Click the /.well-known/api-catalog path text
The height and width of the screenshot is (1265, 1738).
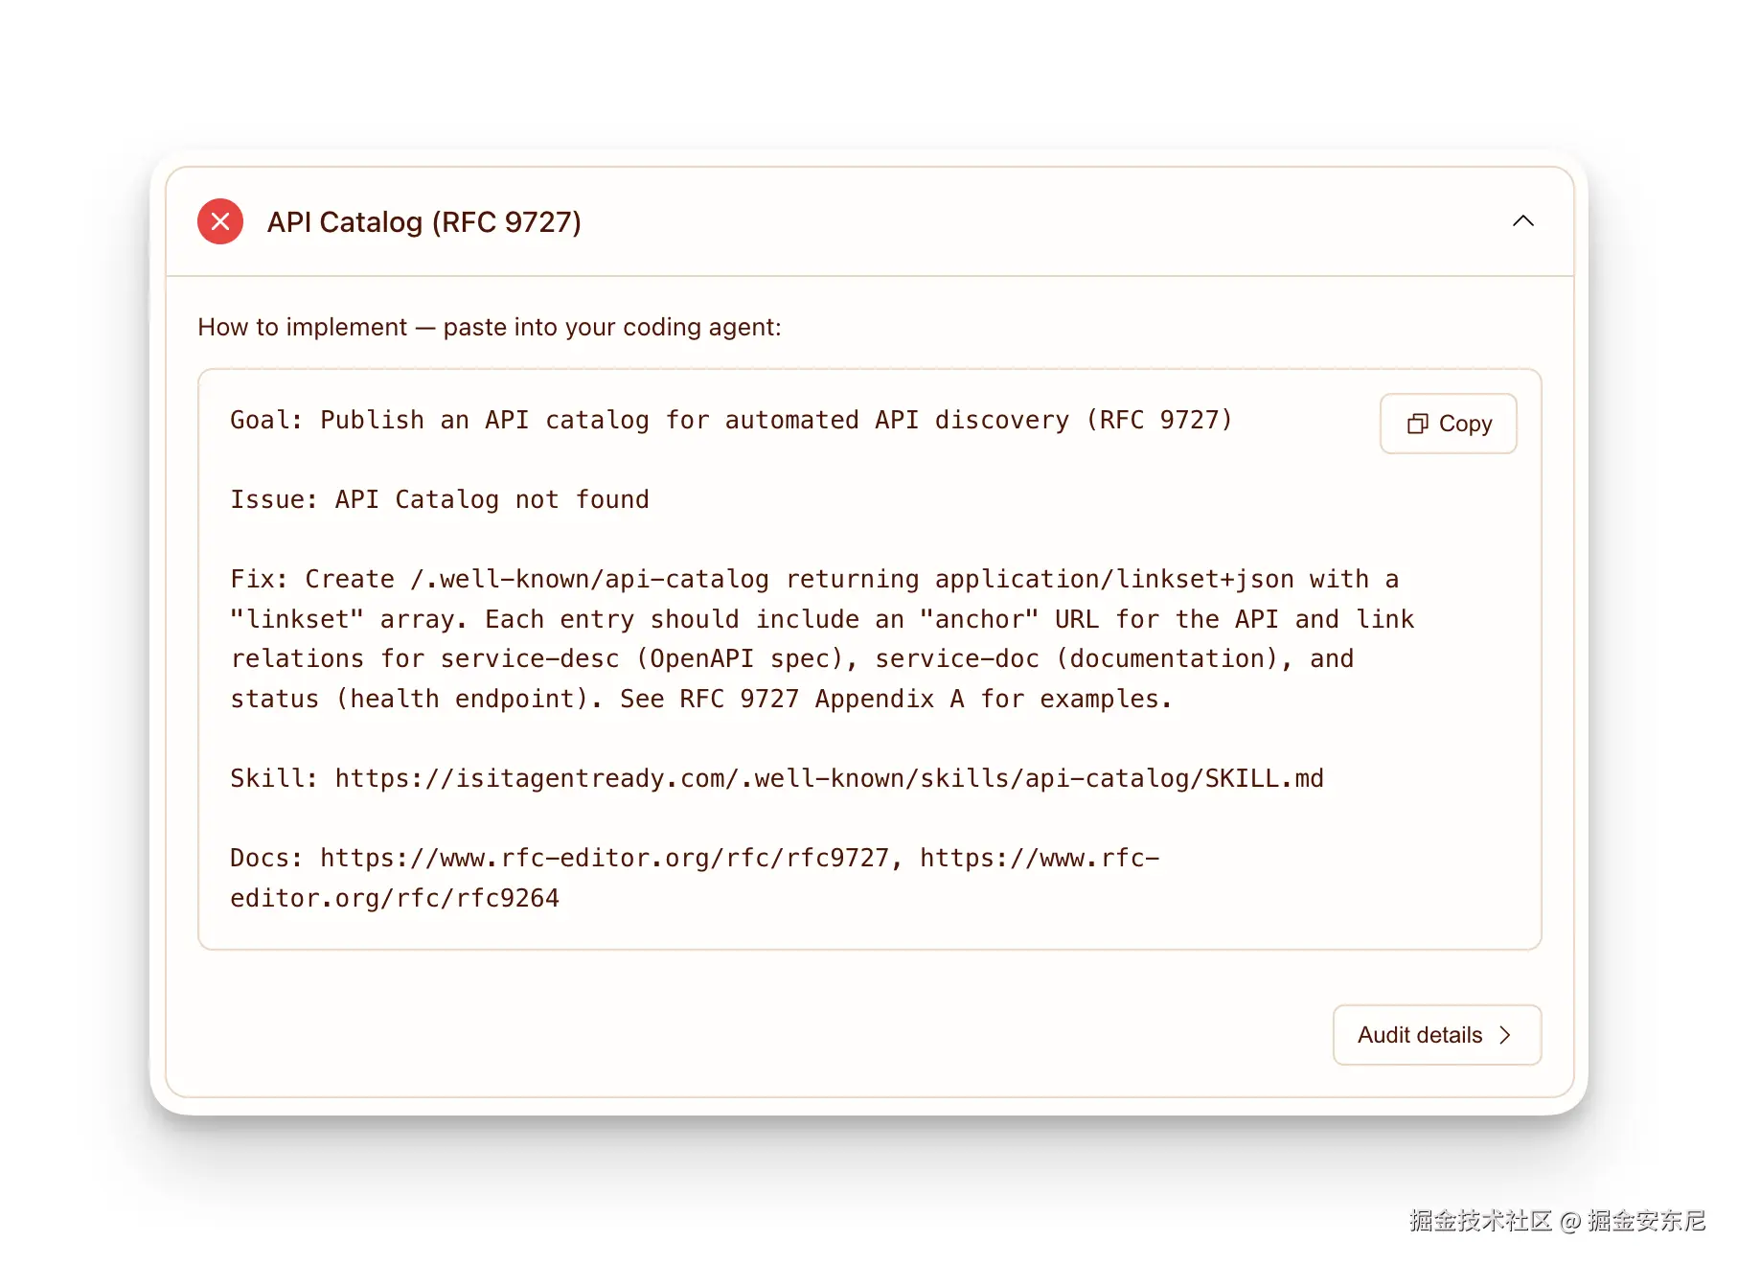tap(589, 579)
